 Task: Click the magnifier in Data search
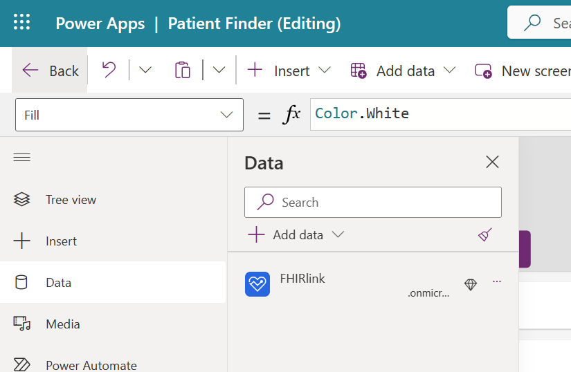[266, 202]
